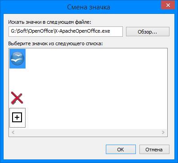Click the left arrow of icon list scrollbar

click(x=13, y=132)
